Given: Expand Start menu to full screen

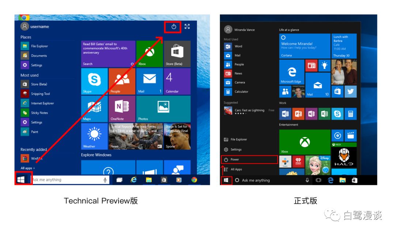Looking at the screenshot, I should (187, 26).
